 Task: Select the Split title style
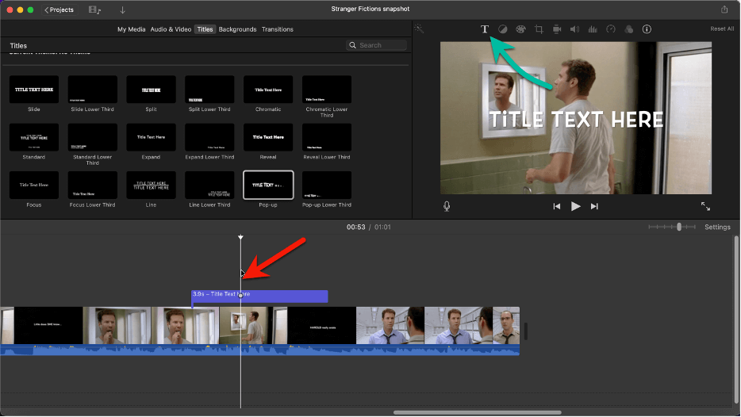[x=152, y=90]
